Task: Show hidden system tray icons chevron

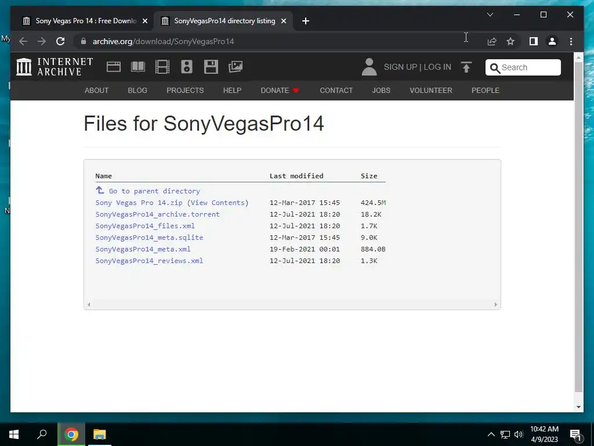Action: [x=491, y=434]
